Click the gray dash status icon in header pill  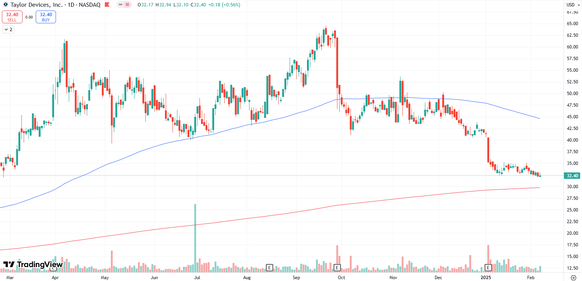click(121, 5)
